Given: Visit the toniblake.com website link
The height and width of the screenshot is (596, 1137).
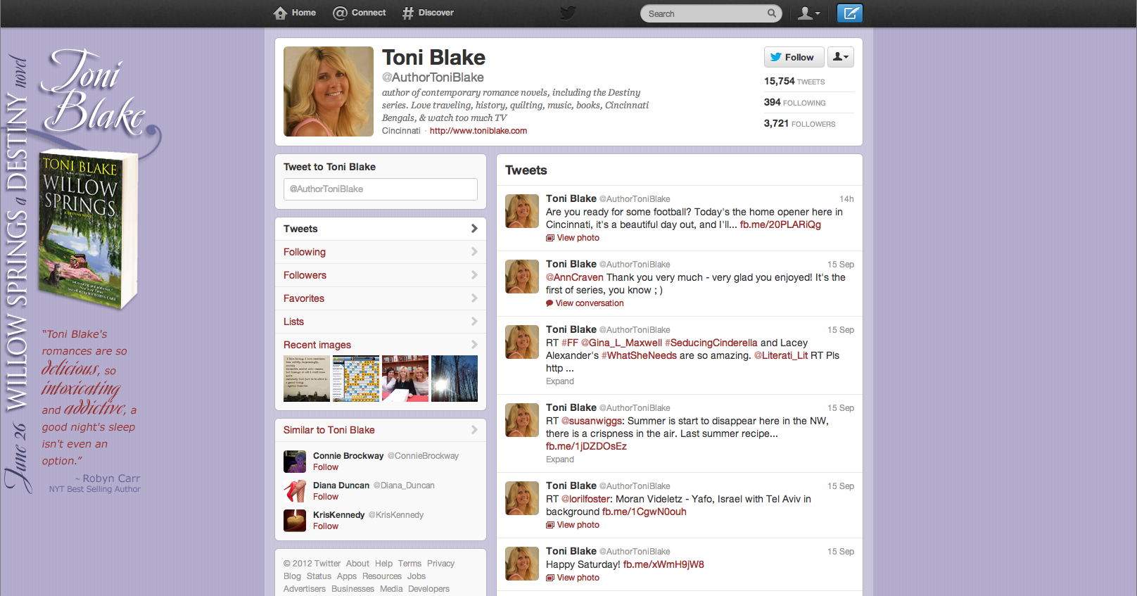Looking at the screenshot, I should click(478, 131).
